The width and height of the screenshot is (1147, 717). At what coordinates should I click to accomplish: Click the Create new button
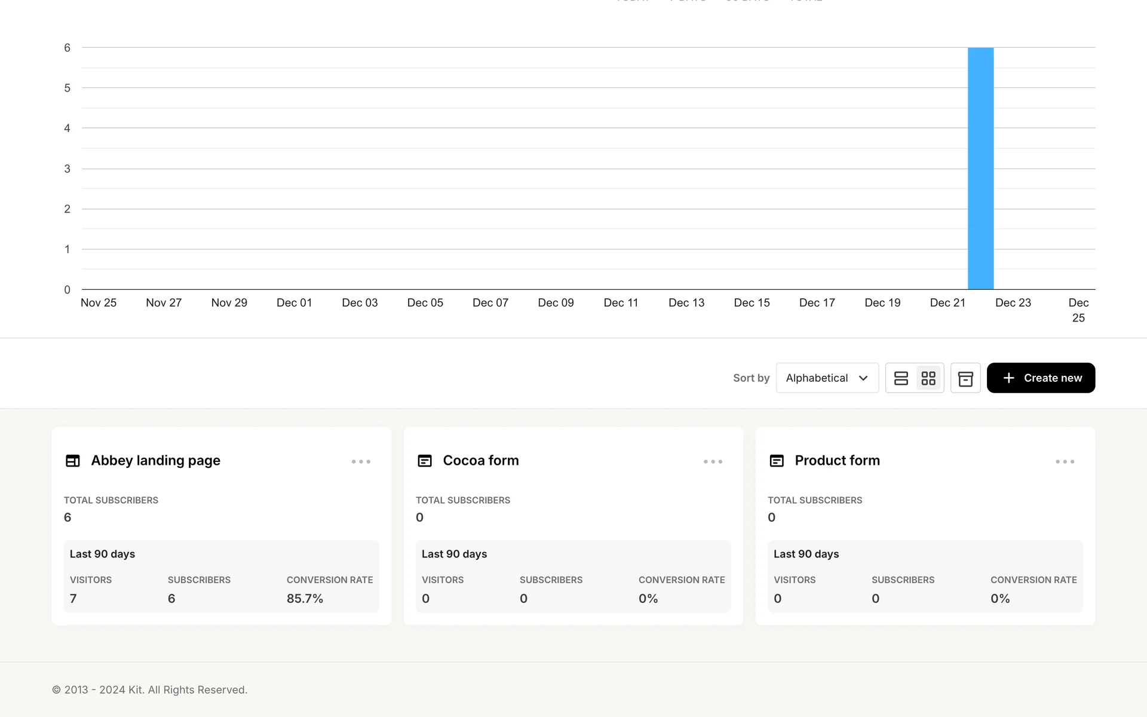click(1041, 378)
